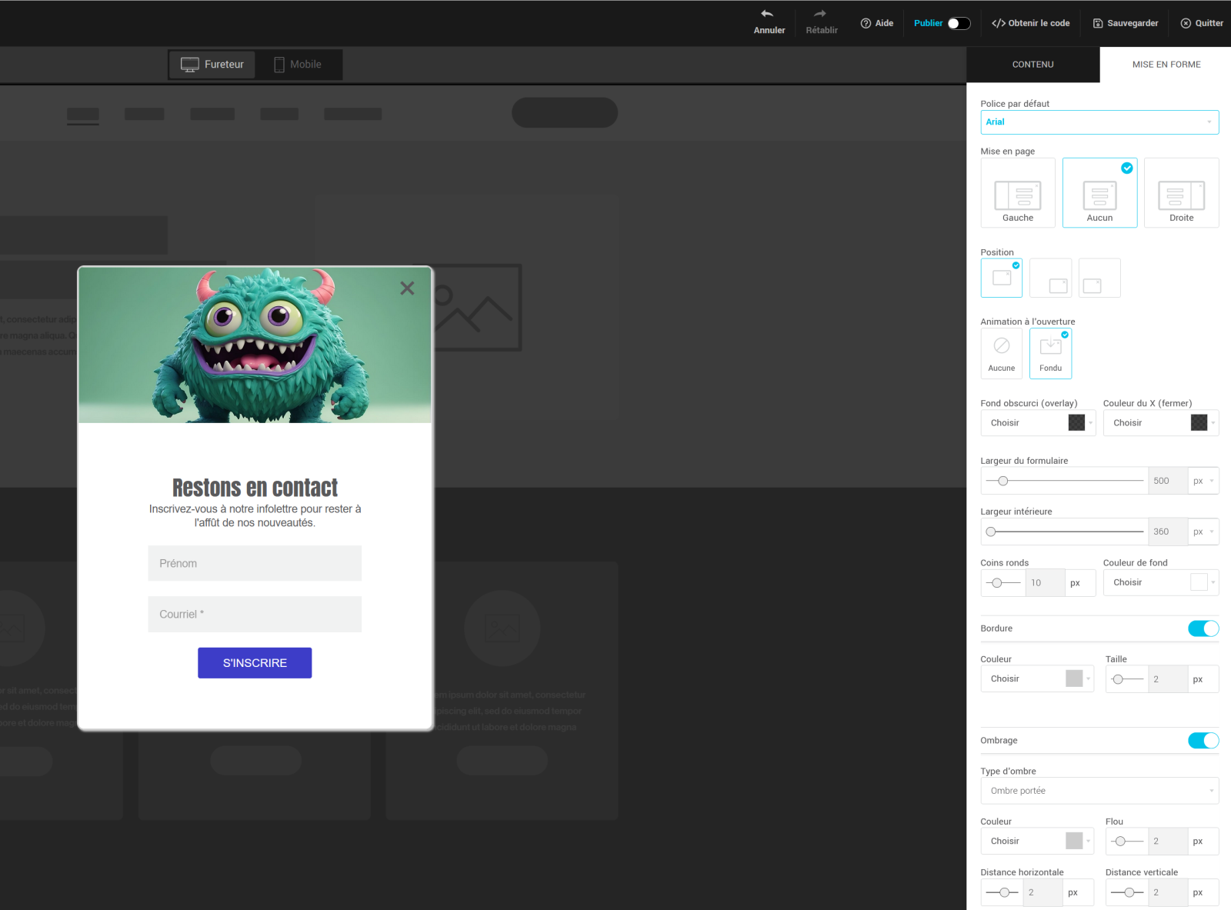1231x910 pixels.
Task: Click the Annuler undo arrow icon
Action: pos(767,14)
